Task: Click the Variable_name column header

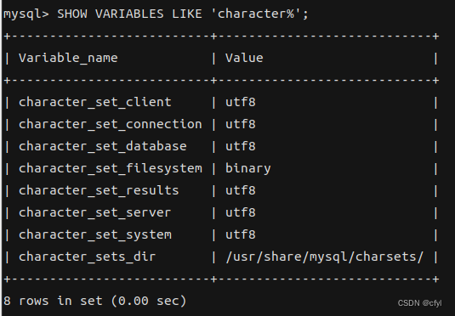Action: (x=68, y=58)
